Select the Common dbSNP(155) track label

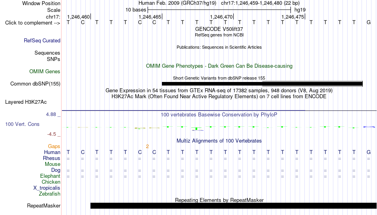35,84
